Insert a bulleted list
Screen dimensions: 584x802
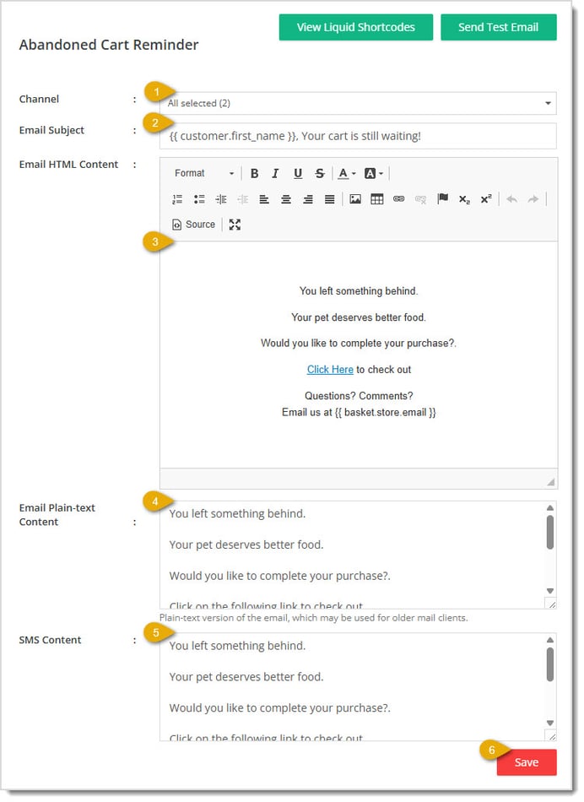[199, 199]
